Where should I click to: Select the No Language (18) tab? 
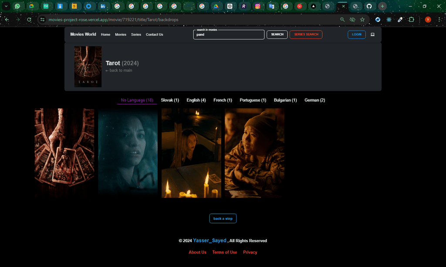tap(137, 100)
